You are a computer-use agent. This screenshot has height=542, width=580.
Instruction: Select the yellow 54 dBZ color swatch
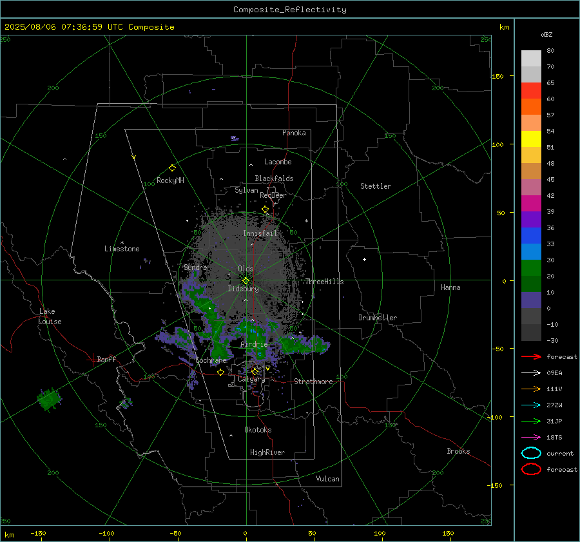click(531, 139)
